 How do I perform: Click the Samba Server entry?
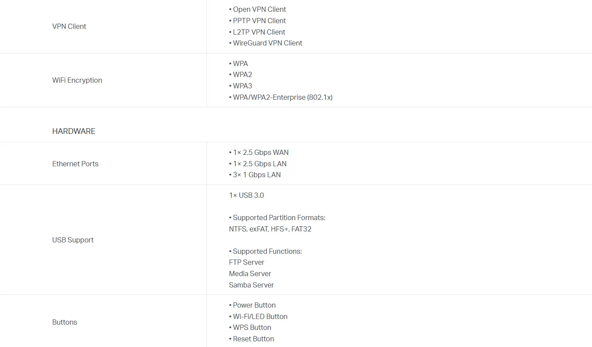pos(251,285)
